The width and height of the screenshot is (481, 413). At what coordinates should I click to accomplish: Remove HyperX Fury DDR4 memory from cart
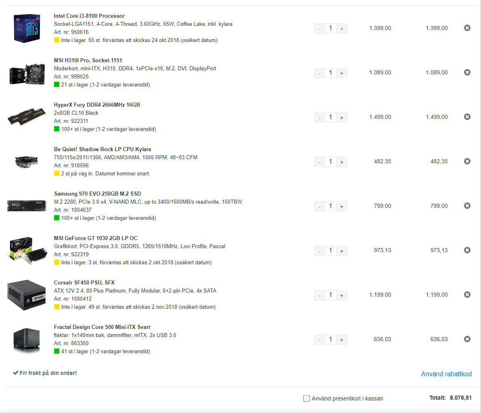point(467,117)
